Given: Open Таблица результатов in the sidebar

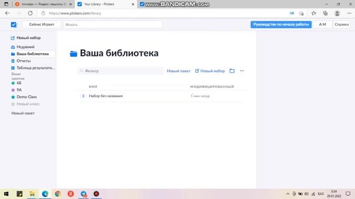Looking at the screenshot, I should [x=33, y=68].
